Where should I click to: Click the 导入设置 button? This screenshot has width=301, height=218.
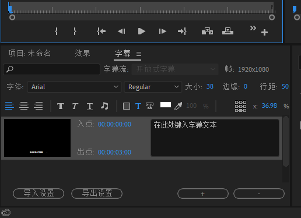(x=38, y=194)
